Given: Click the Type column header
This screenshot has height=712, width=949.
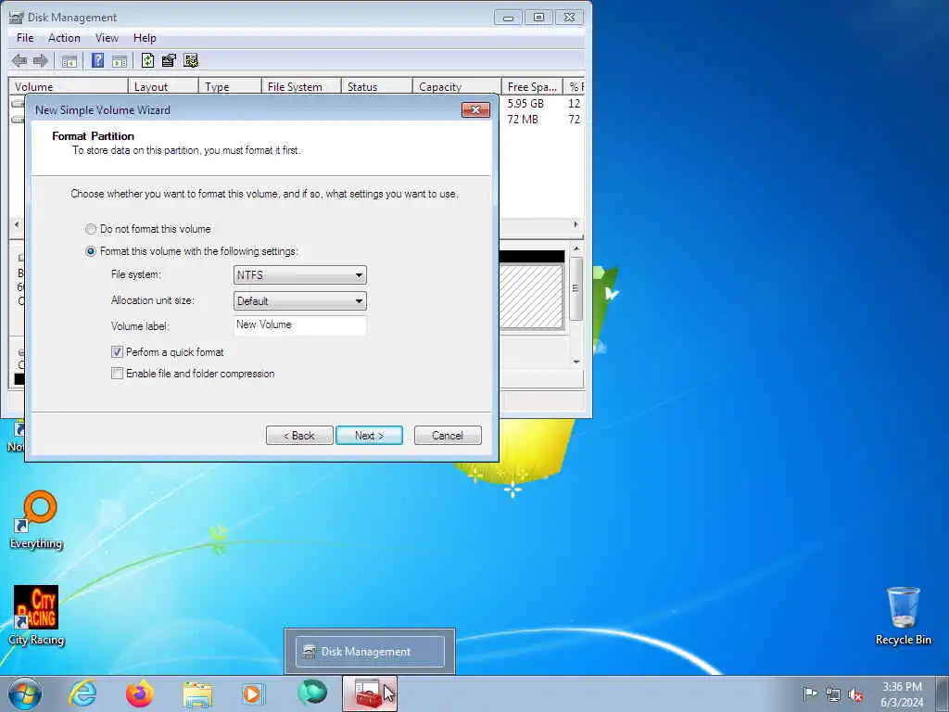Looking at the screenshot, I should pyautogui.click(x=230, y=86).
